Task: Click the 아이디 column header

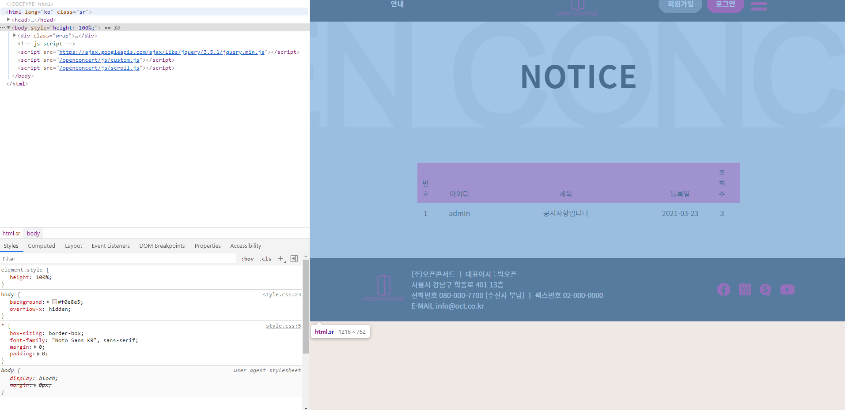Action: [x=459, y=194]
